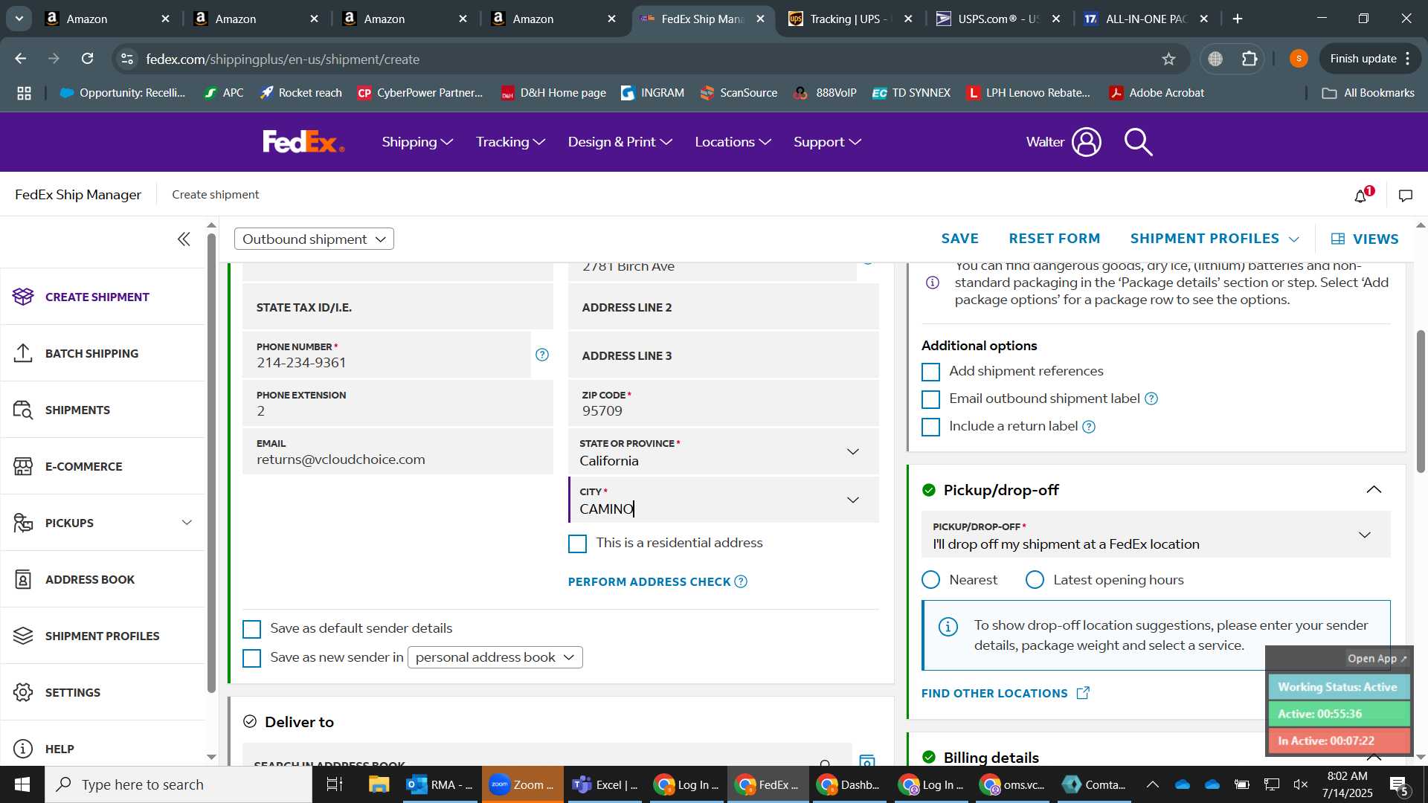The image size is (1428, 803).
Task: Enable Add shipment references
Action: pyautogui.click(x=930, y=372)
